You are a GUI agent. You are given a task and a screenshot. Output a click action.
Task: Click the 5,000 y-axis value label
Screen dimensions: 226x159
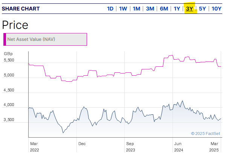click(x=9, y=75)
